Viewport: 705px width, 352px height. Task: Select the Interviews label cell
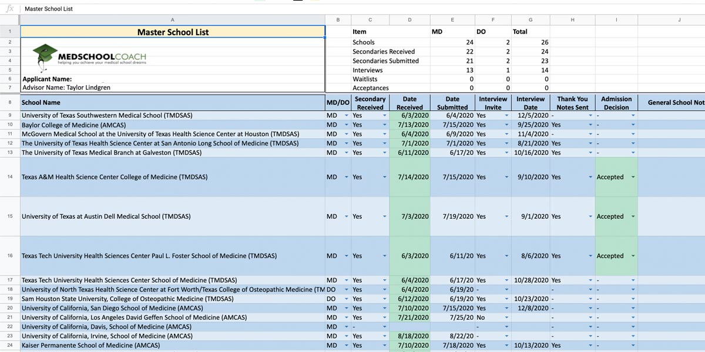pyautogui.click(x=391, y=70)
